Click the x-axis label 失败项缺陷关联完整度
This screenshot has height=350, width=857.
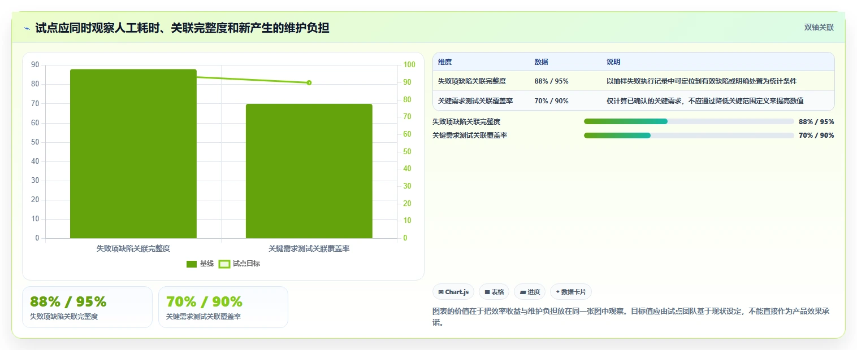133,248
